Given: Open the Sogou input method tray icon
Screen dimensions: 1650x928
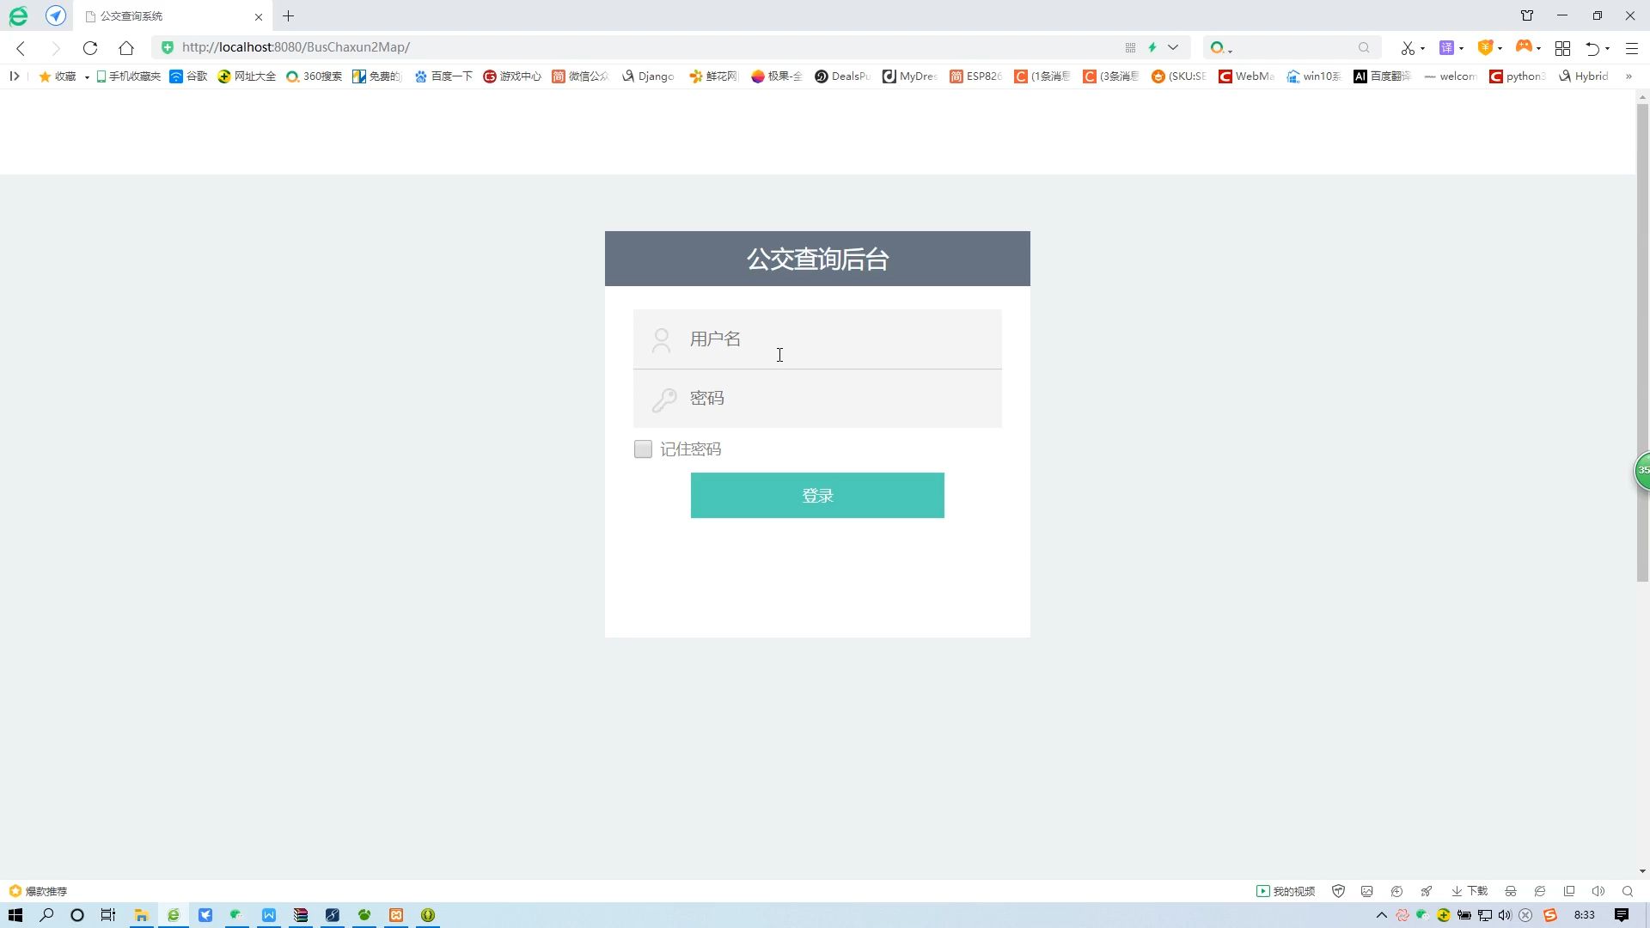Looking at the screenshot, I should [x=1550, y=915].
